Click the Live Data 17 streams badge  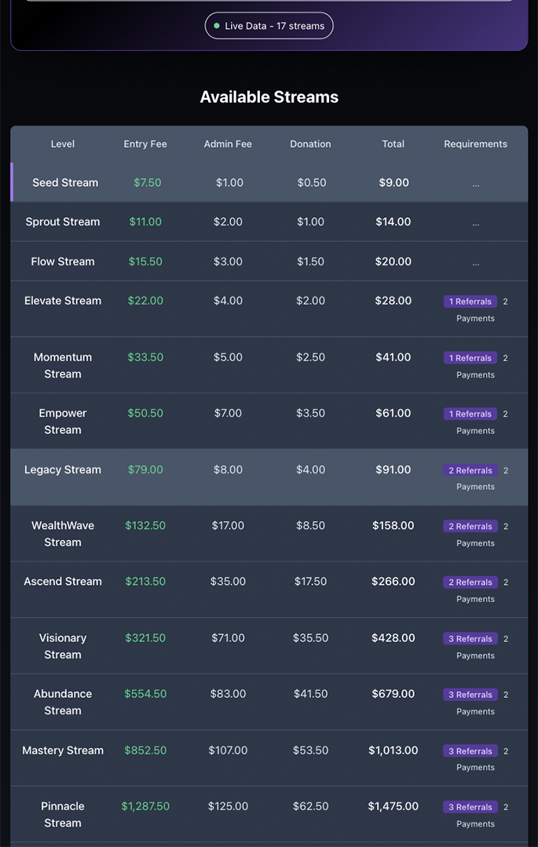pos(269,26)
